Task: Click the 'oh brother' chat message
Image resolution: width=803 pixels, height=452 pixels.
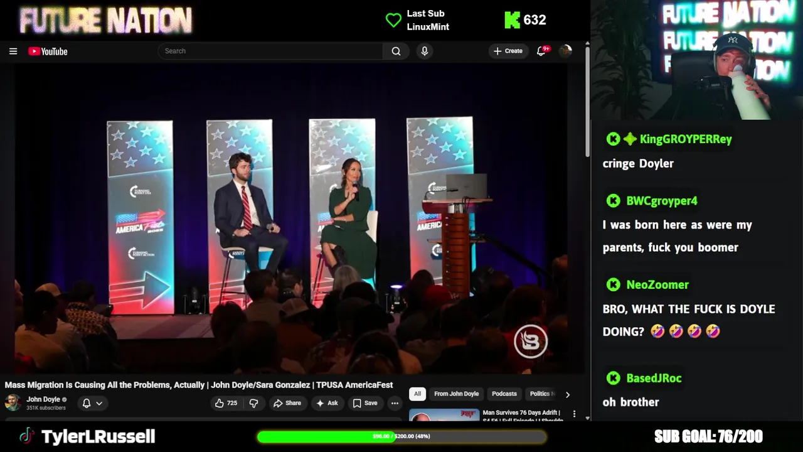Action: click(630, 402)
